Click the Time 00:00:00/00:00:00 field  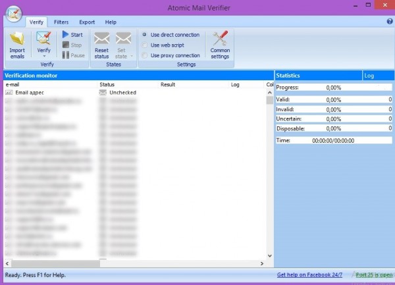tap(334, 140)
